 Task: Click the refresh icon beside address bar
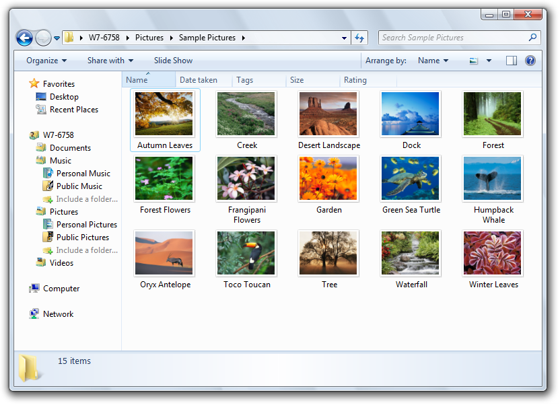coord(359,38)
